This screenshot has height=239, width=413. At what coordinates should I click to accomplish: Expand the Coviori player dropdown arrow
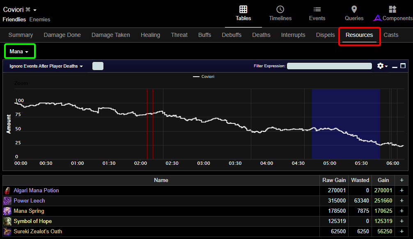coord(35,10)
